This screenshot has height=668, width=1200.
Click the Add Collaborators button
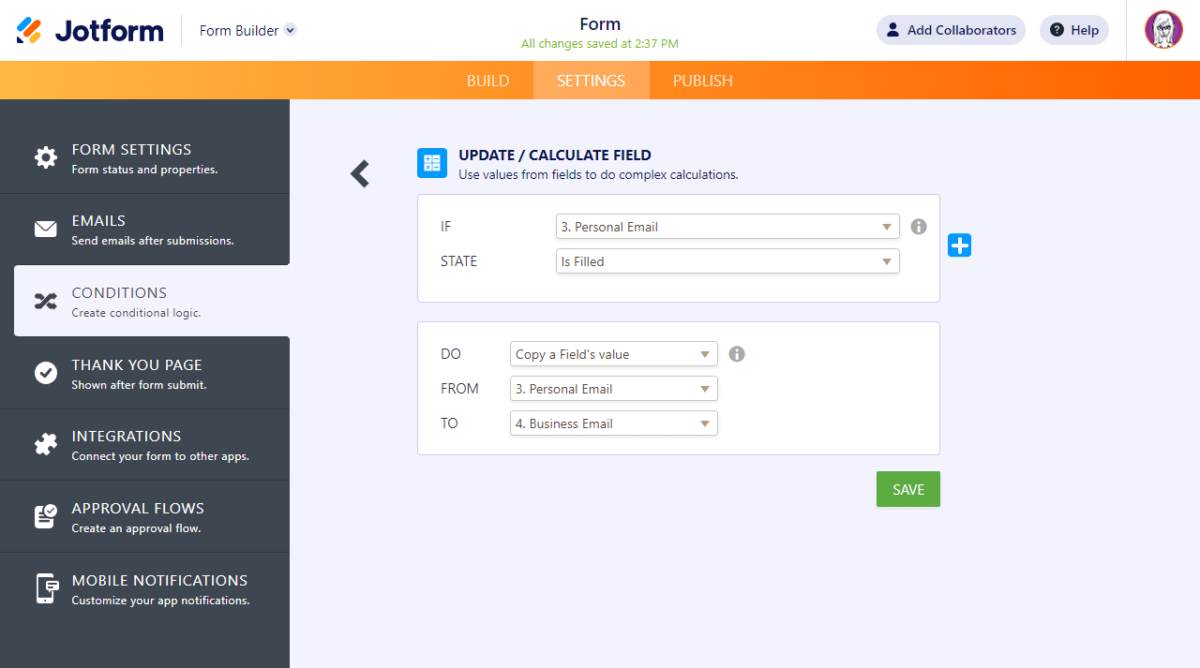pyautogui.click(x=951, y=30)
